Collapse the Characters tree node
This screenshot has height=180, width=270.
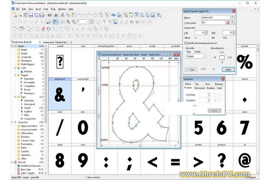(x=12, y=122)
